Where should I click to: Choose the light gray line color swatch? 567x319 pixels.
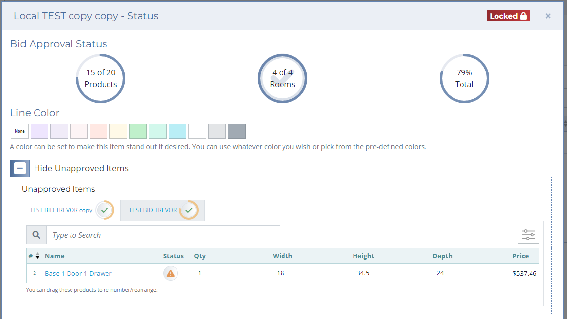pos(217,131)
